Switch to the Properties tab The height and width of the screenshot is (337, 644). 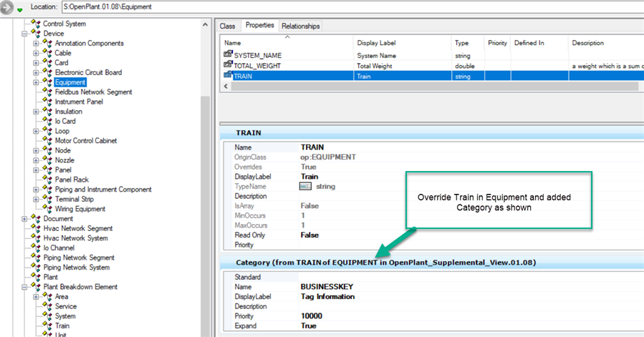[x=259, y=25]
